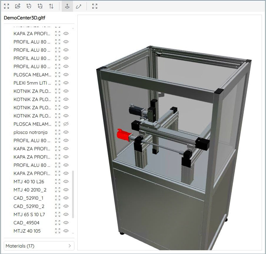Hide the CAD_52910_1 mesh
The width and height of the screenshot is (266, 254).
[x=66, y=198]
